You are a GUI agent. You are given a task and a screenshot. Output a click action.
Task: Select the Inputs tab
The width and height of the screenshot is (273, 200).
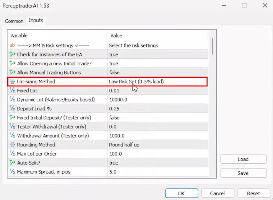(x=36, y=21)
